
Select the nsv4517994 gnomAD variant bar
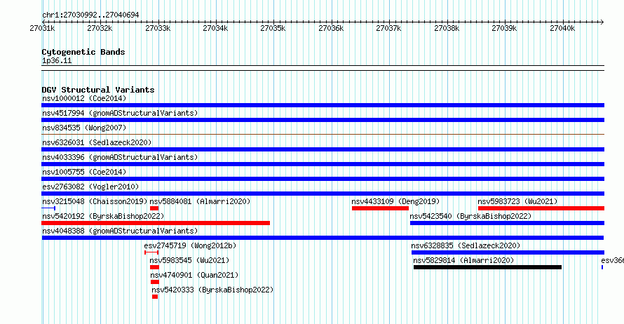[323, 120]
